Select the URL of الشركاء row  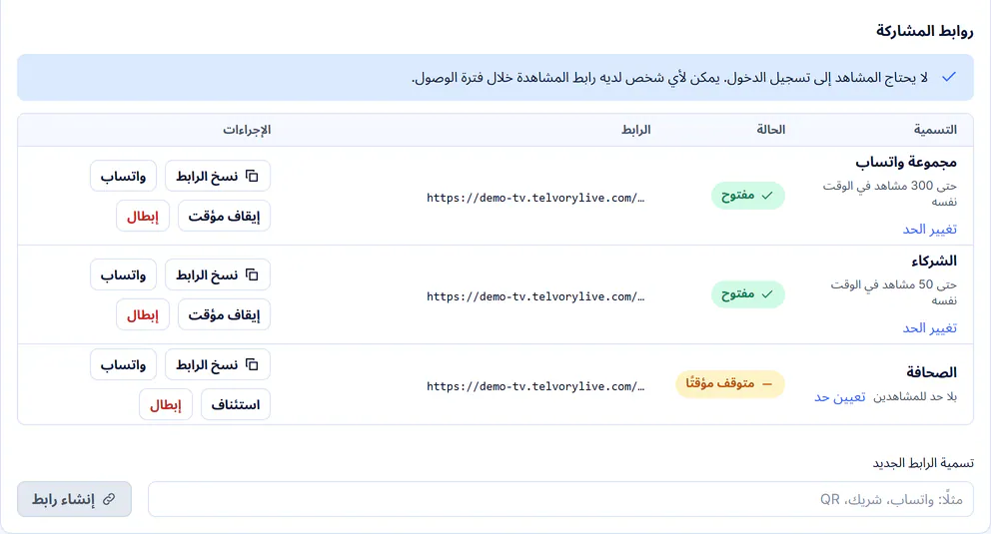tap(535, 296)
